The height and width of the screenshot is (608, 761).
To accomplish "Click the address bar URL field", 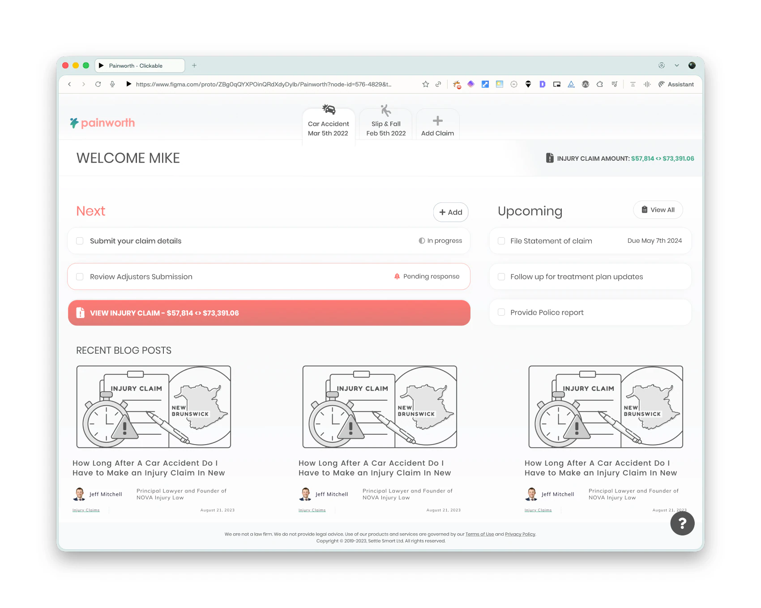I will 264,84.
